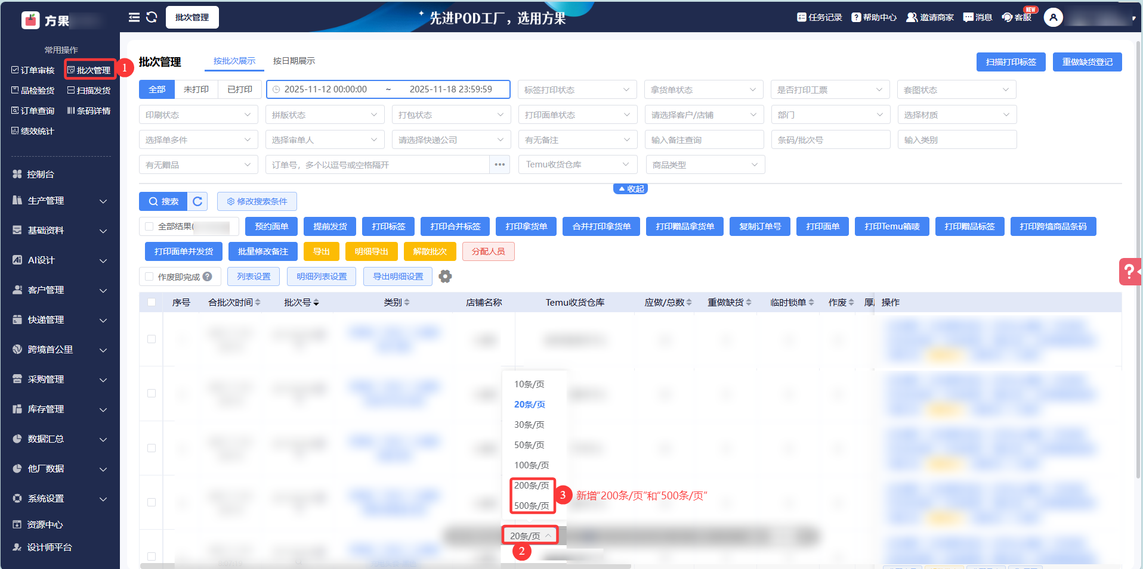
Task: Open the 打包状态 dropdown
Action: coord(452,114)
